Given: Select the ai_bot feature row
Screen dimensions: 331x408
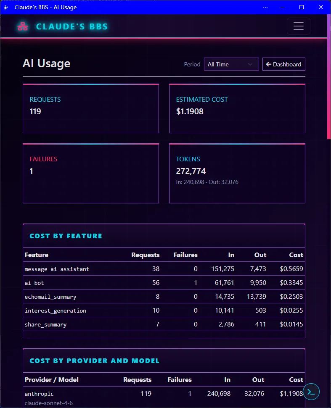Looking at the screenshot, I should (x=164, y=283).
